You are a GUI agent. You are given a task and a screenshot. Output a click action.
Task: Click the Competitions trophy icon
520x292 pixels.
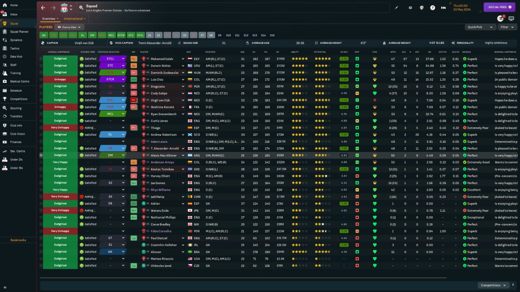pos(5,99)
